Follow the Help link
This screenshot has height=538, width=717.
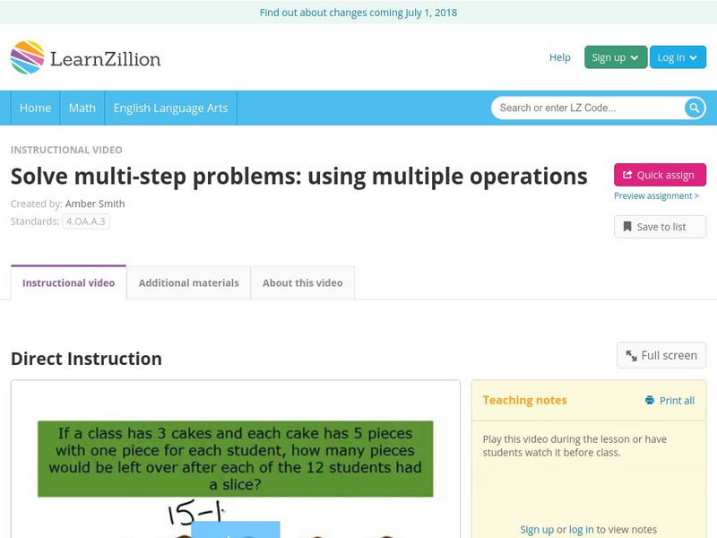pyautogui.click(x=558, y=56)
